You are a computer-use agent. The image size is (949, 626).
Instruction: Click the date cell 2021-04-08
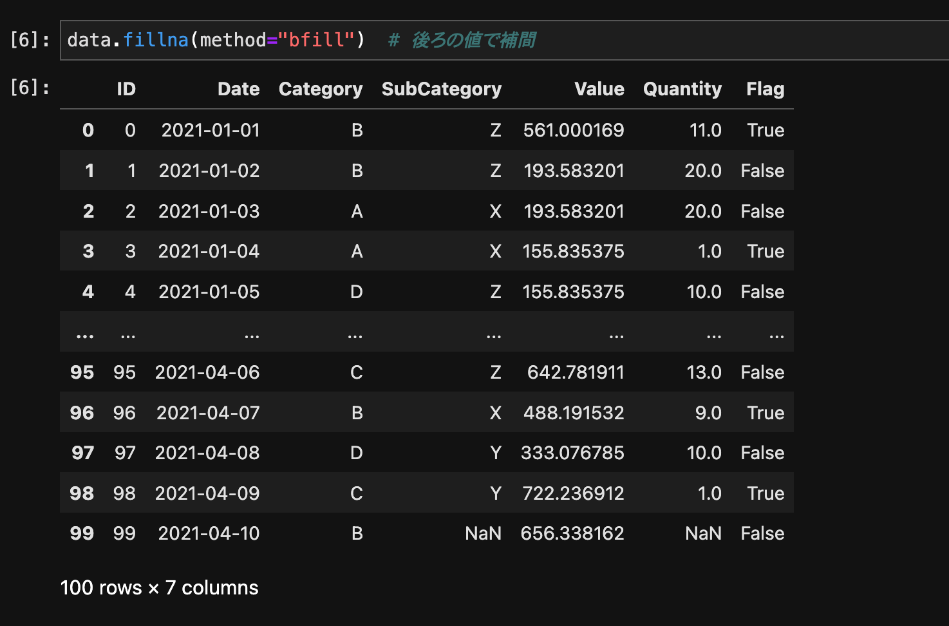click(x=207, y=453)
